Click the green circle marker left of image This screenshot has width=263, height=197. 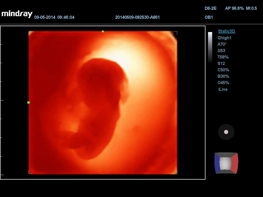click(x=29, y=102)
